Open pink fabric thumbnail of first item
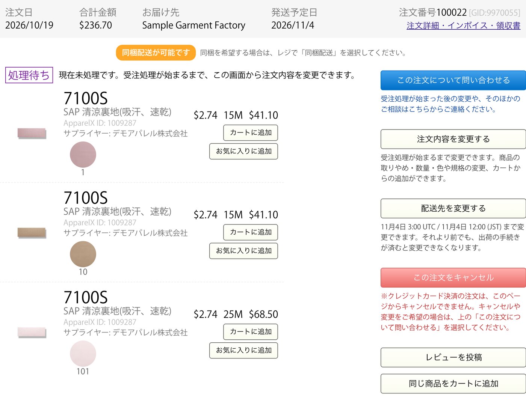 pyautogui.click(x=32, y=133)
